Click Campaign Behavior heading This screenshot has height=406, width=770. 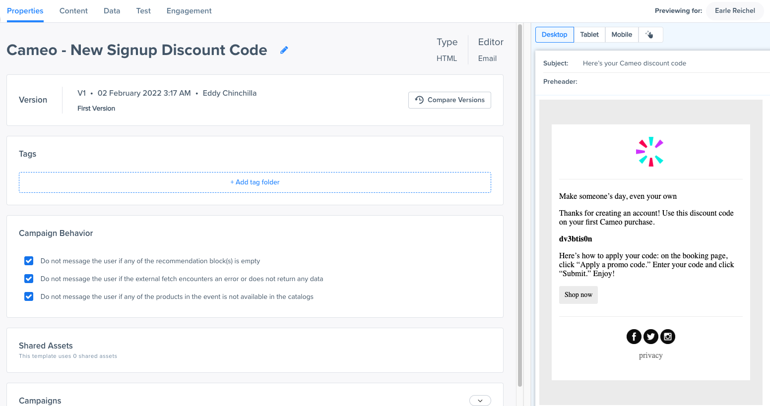pyautogui.click(x=56, y=233)
